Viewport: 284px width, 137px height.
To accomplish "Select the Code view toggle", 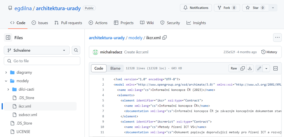I will pos(99,68).
